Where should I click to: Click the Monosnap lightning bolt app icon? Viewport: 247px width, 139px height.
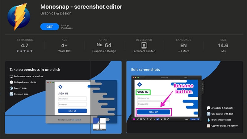coord(19,17)
